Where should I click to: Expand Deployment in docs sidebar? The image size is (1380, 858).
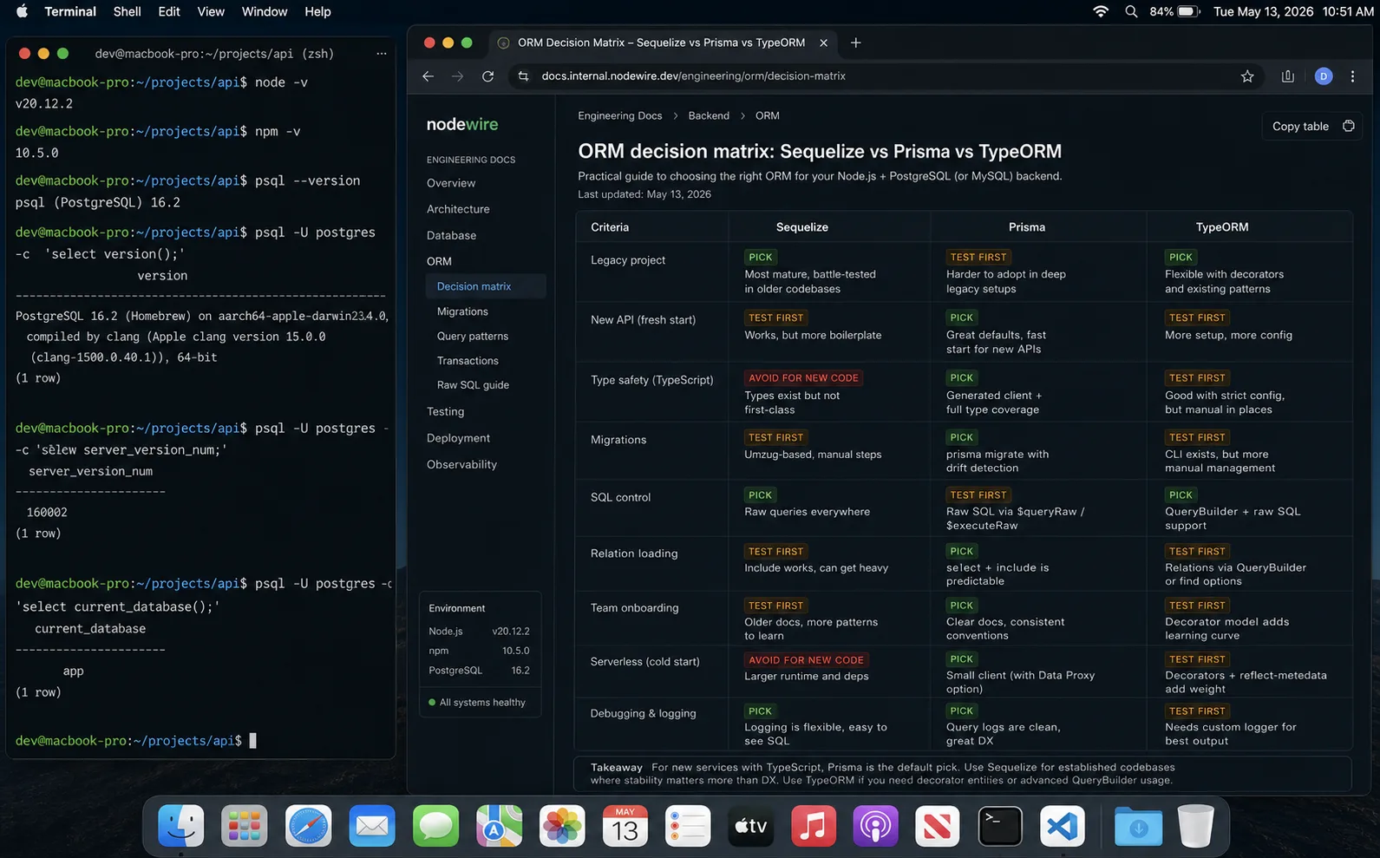point(458,438)
